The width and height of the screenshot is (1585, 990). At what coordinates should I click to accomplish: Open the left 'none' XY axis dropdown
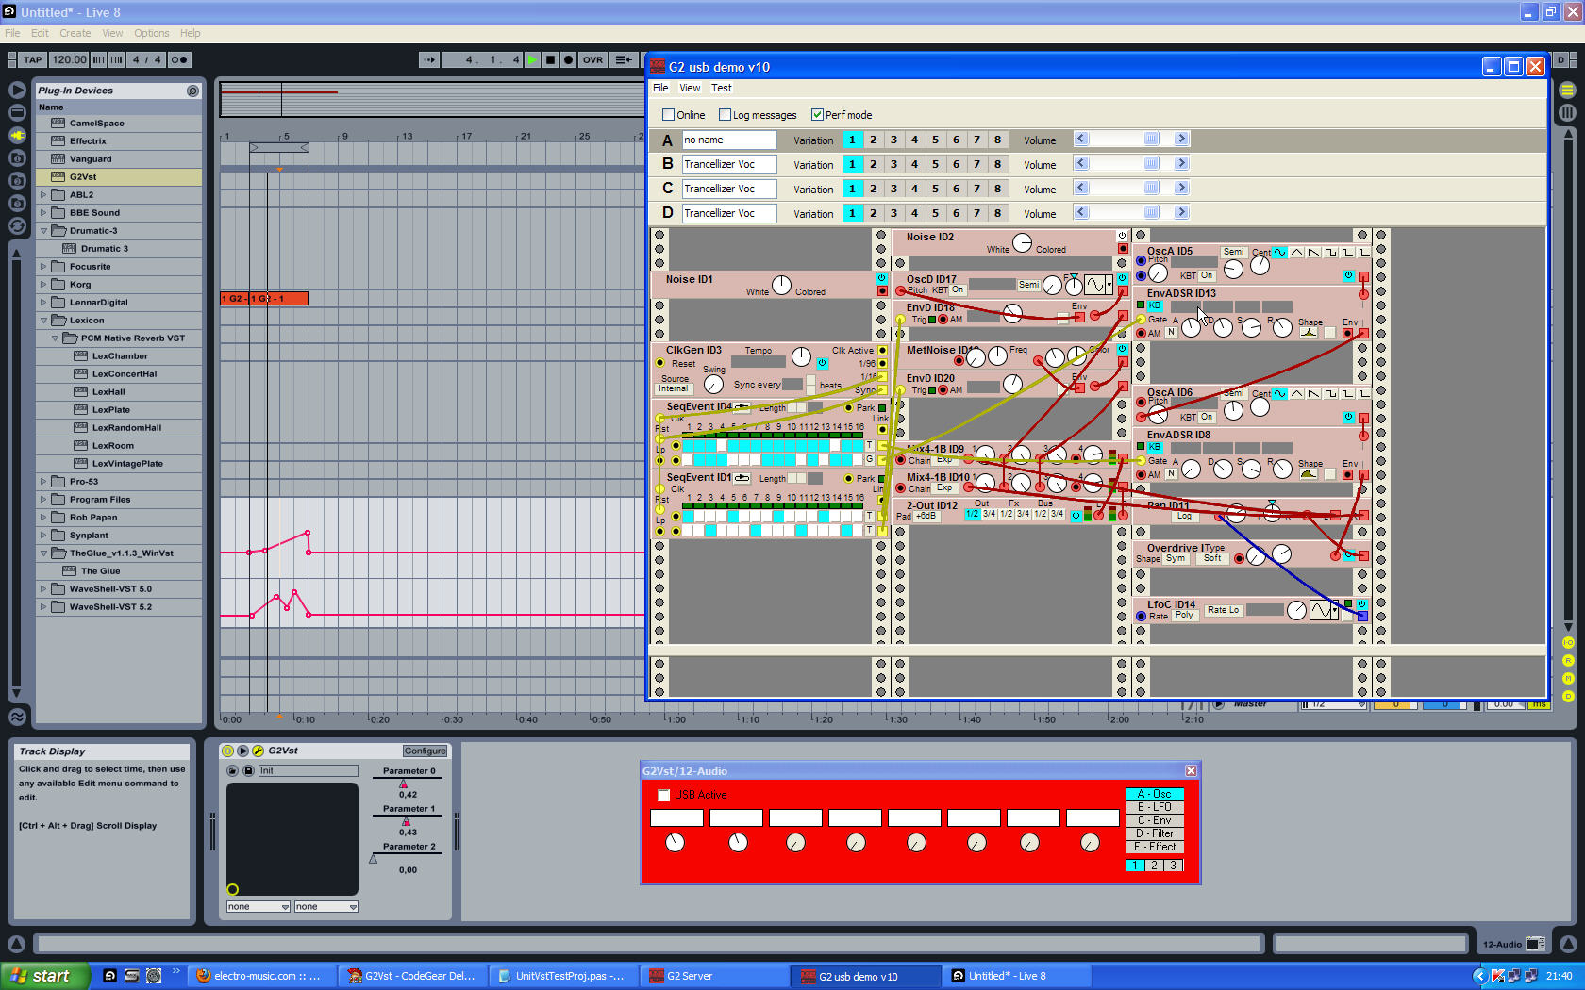coord(258,906)
